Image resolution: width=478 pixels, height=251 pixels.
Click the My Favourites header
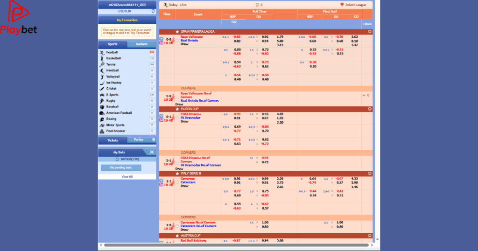(x=127, y=20)
